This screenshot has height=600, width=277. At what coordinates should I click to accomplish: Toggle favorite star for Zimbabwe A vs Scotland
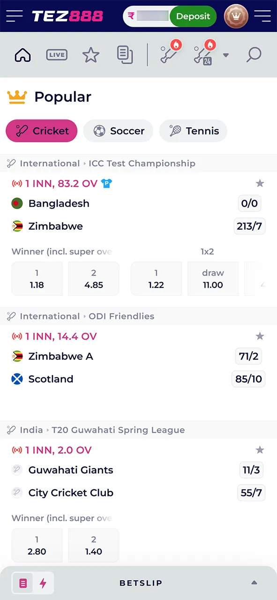click(x=260, y=336)
